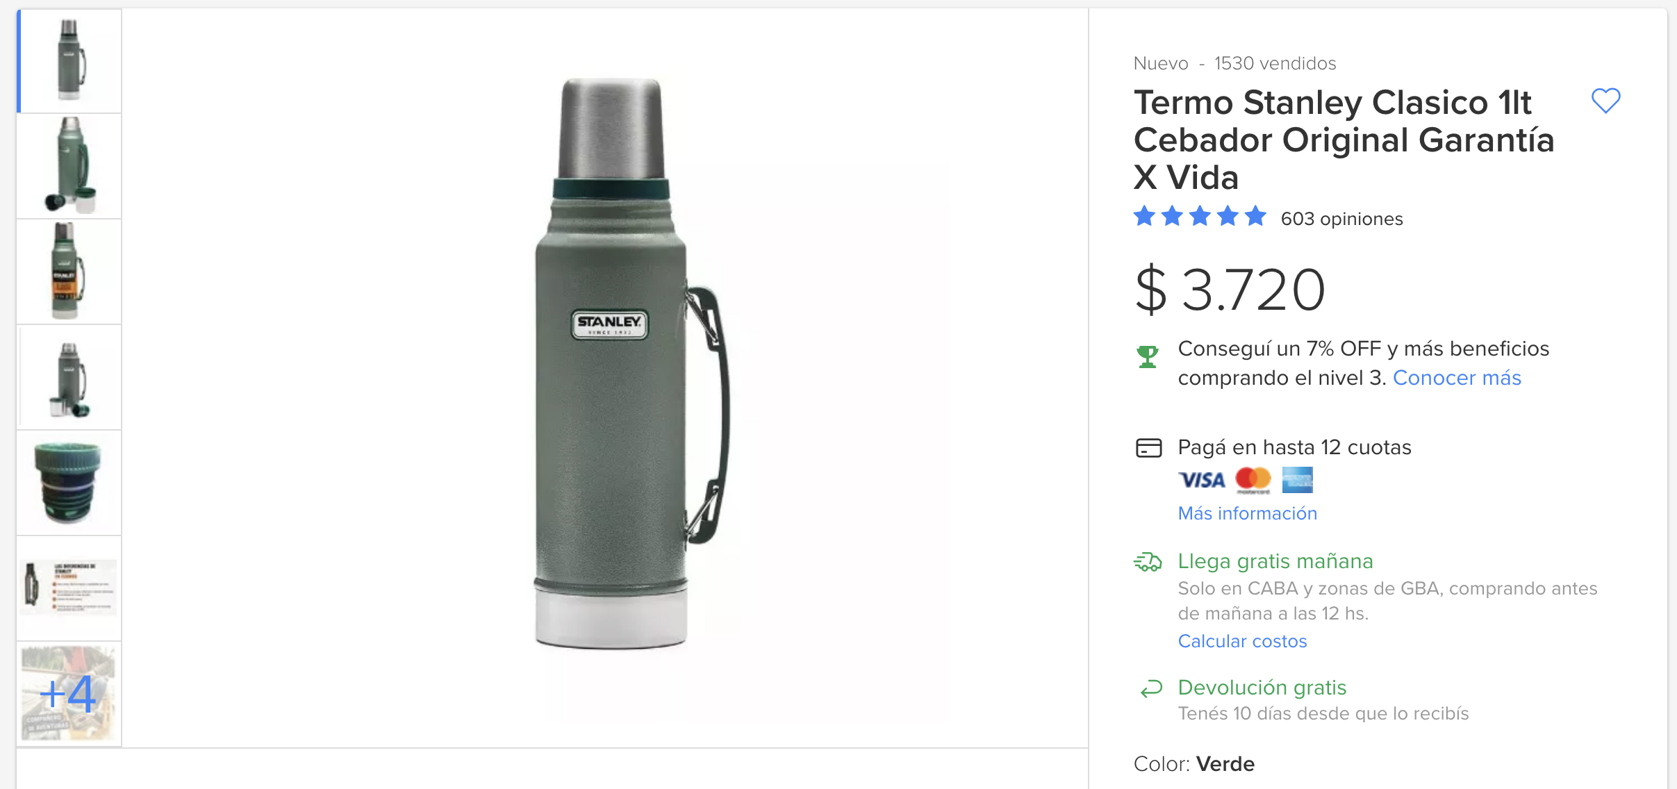Open the 'Conocer más' link
Image resolution: width=1677 pixels, height=789 pixels.
click(x=1457, y=378)
